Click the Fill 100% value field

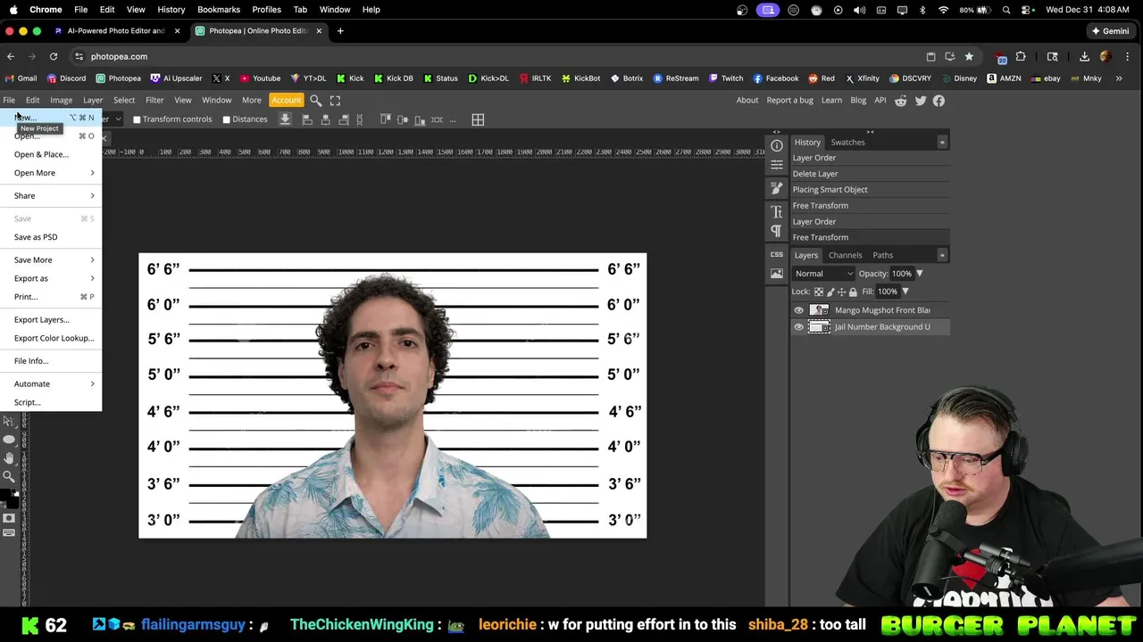point(887,292)
